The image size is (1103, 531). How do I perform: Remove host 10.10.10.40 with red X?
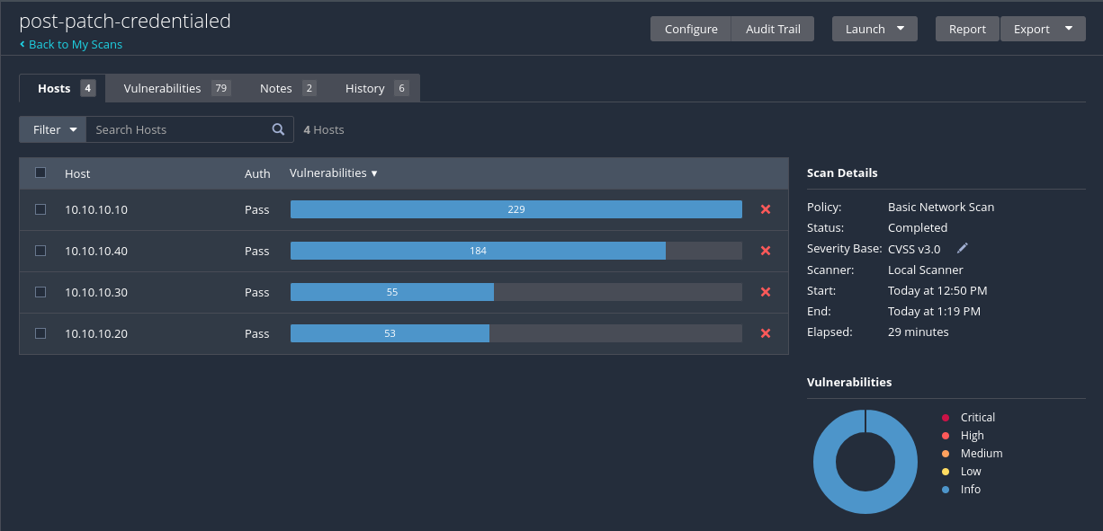click(766, 251)
